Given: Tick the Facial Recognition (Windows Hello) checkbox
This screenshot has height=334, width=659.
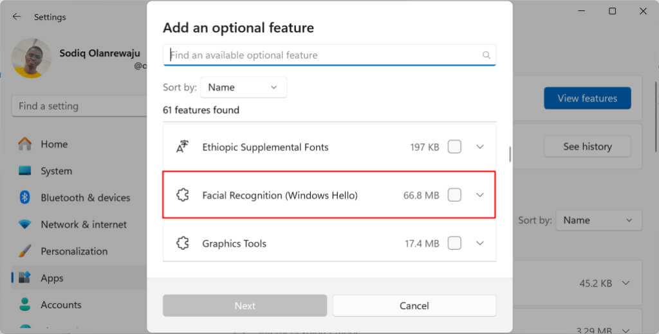Looking at the screenshot, I should [x=454, y=195].
